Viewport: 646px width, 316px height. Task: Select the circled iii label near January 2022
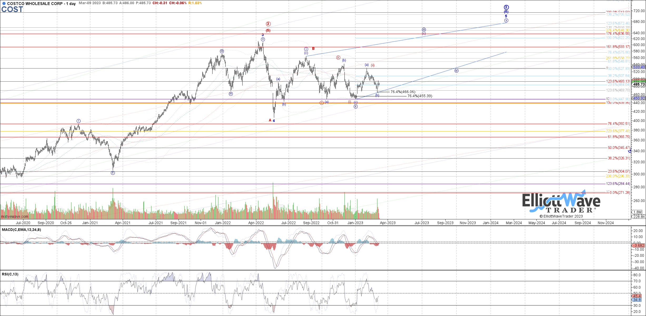pyautogui.click(x=222, y=51)
